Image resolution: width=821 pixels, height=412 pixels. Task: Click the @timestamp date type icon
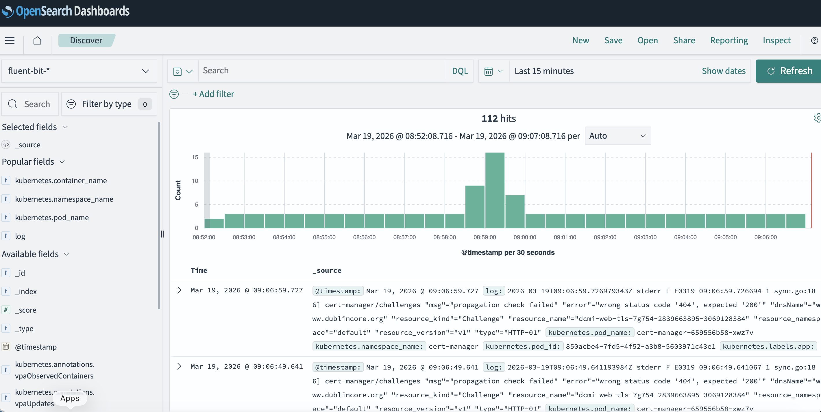click(x=6, y=347)
